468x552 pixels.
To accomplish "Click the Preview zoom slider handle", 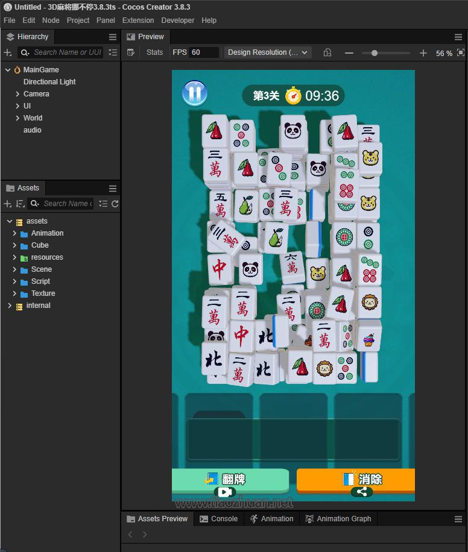I will pos(375,53).
